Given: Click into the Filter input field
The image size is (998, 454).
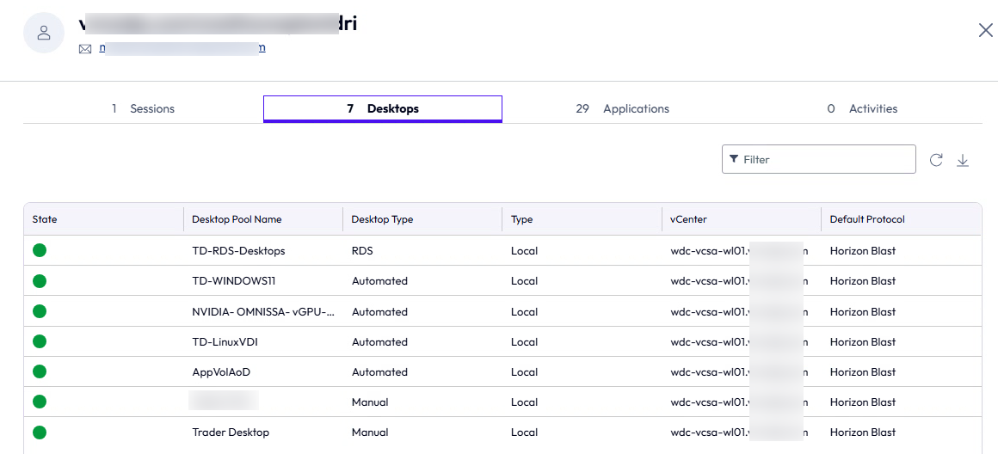Looking at the screenshot, I should [x=826, y=159].
